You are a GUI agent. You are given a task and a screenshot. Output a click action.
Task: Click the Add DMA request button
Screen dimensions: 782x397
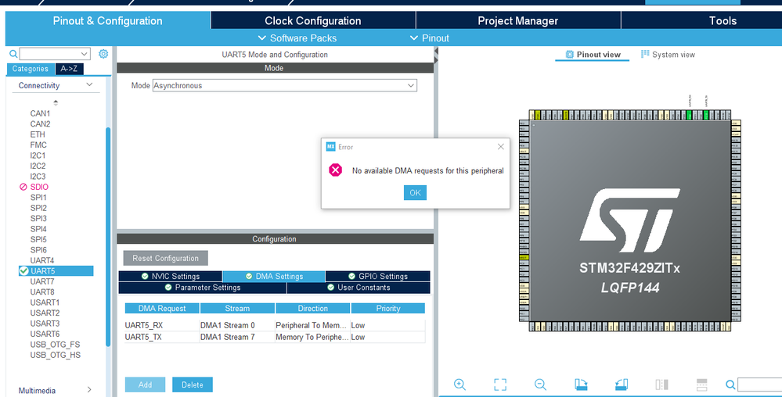point(145,384)
